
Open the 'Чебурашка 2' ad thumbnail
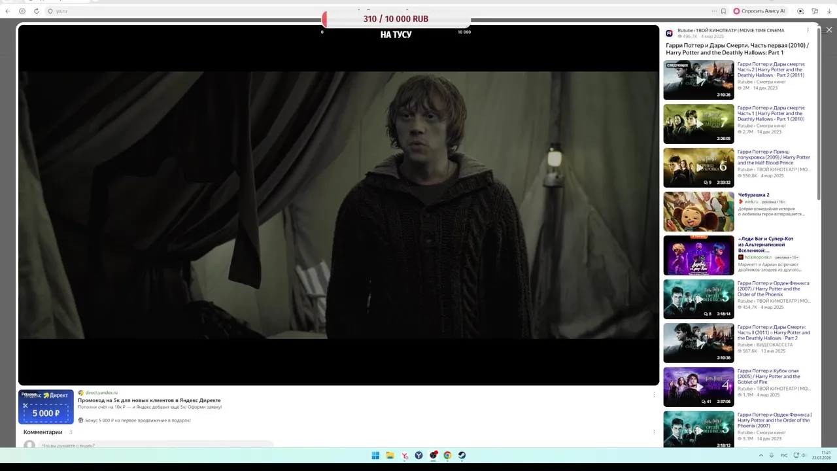pyautogui.click(x=698, y=211)
